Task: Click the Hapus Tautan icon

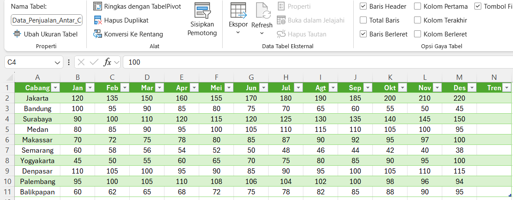Action: point(281,34)
